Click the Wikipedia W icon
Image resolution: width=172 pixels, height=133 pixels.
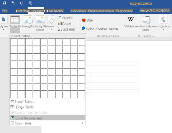coord(131,19)
